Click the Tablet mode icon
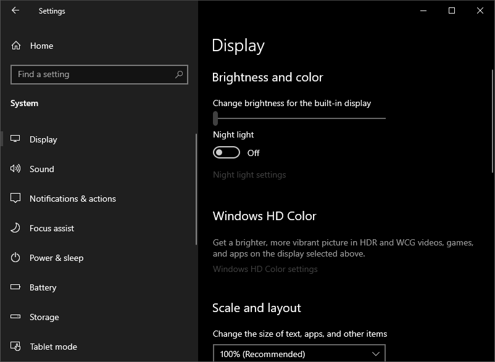495x362 pixels. (x=16, y=347)
